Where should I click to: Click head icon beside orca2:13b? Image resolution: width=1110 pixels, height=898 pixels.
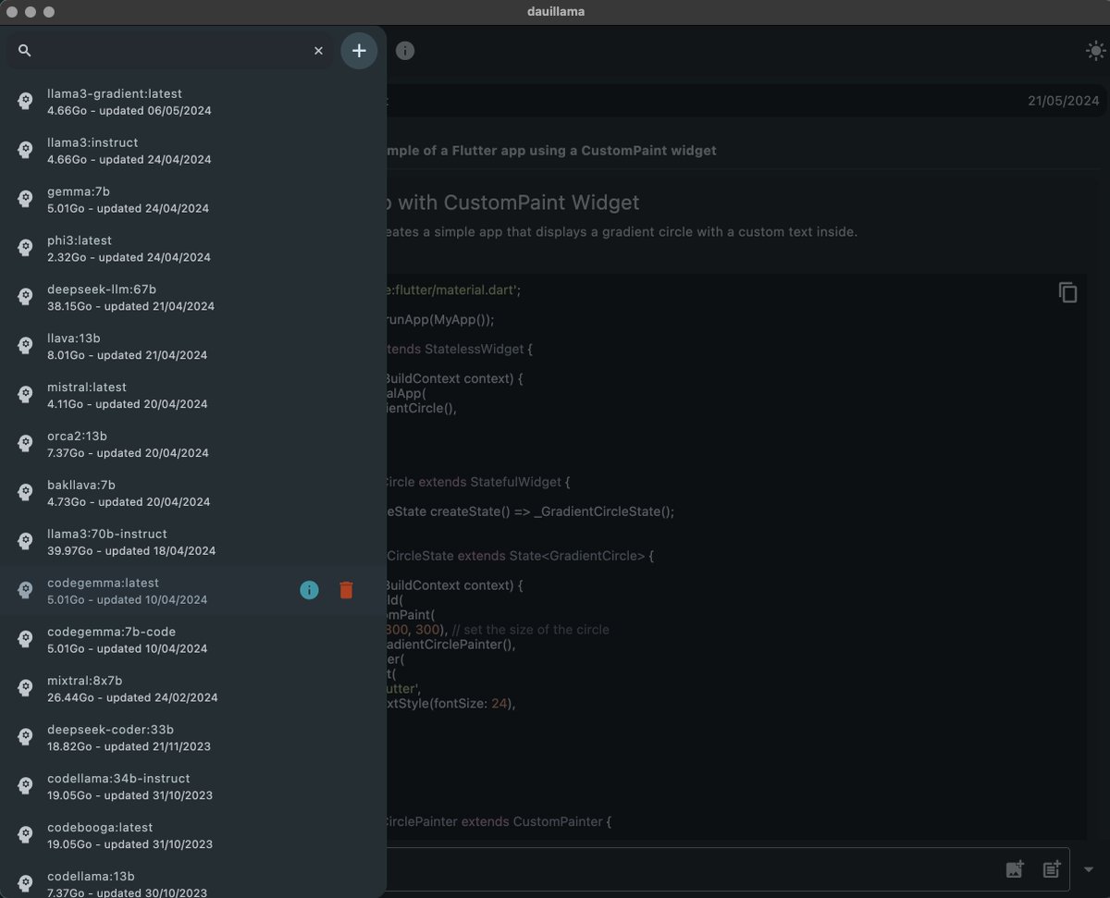(x=26, y=444)
